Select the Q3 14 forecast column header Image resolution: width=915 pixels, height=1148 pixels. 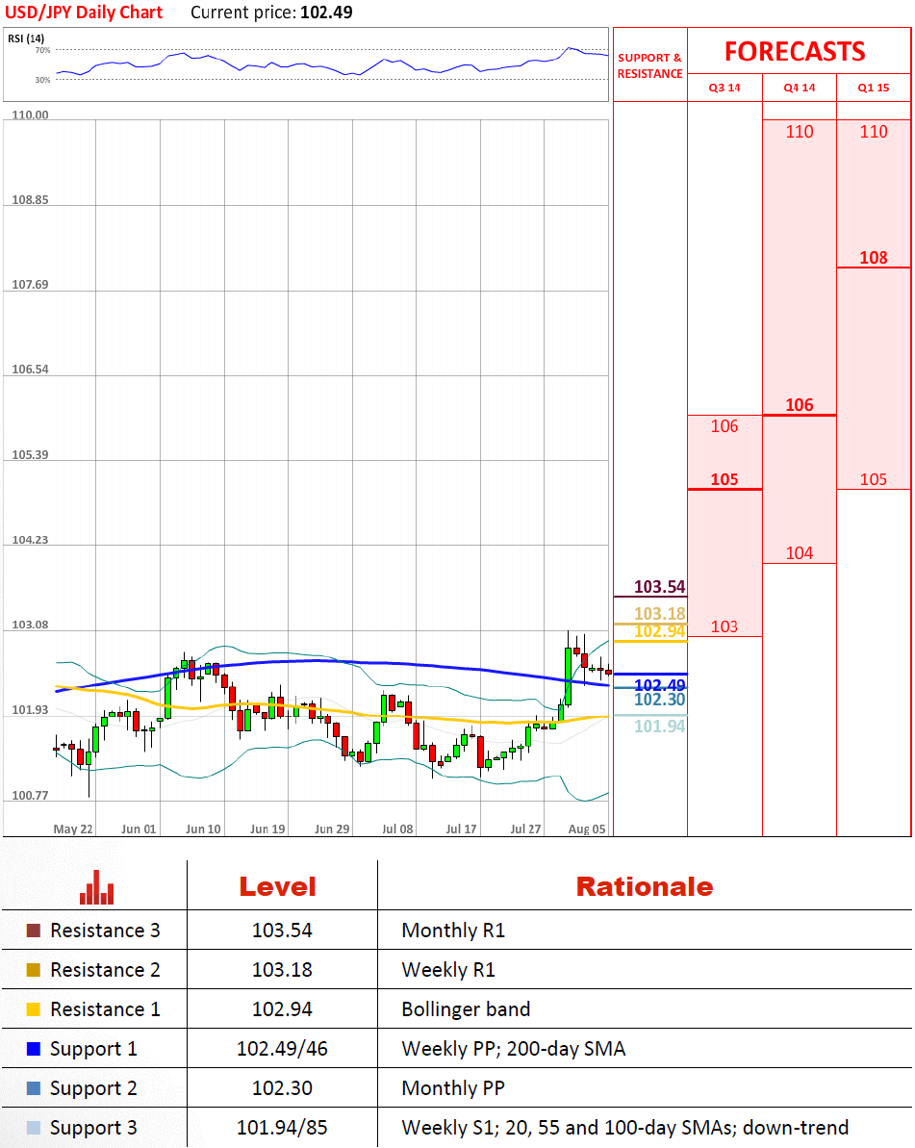coord(724,88)
